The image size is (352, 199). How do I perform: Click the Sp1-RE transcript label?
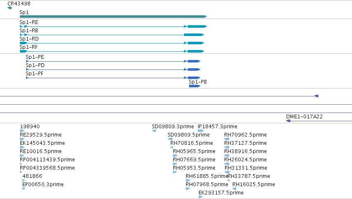point(29,22)
